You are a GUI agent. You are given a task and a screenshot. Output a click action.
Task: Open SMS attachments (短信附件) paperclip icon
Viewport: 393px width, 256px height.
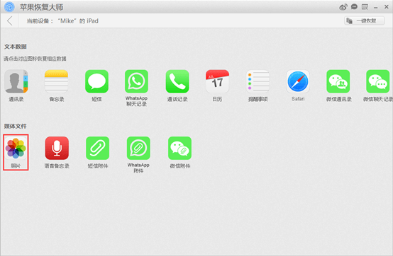[x=97, y=149]
